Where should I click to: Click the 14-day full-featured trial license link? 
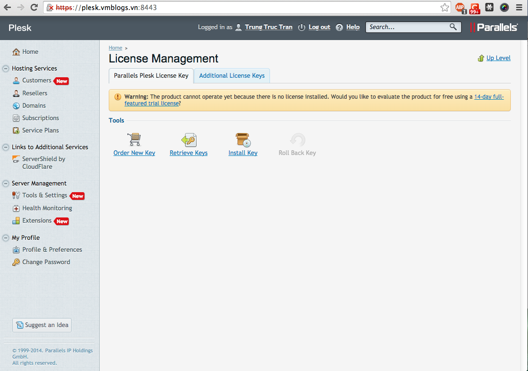(x=488, y=97)
